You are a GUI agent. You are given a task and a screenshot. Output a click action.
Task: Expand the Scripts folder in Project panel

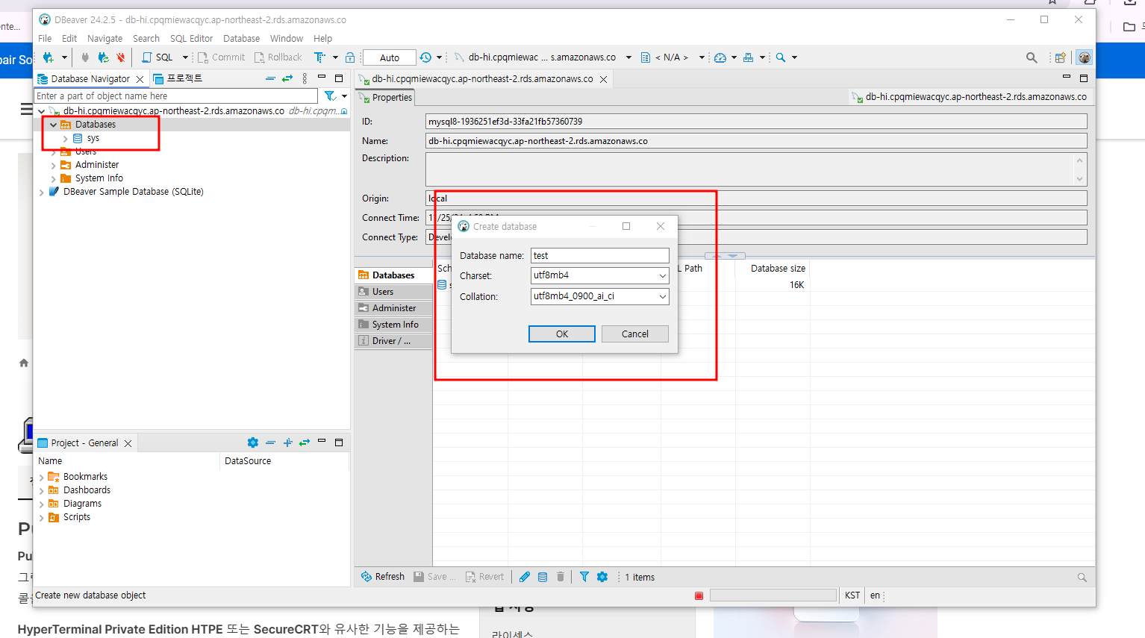coord(42,518)
